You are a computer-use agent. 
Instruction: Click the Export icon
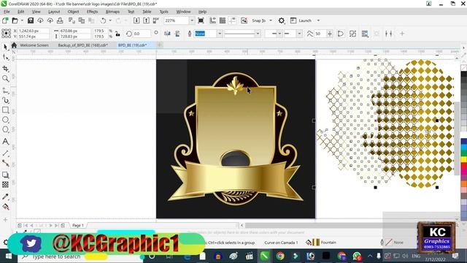[146, 20]
